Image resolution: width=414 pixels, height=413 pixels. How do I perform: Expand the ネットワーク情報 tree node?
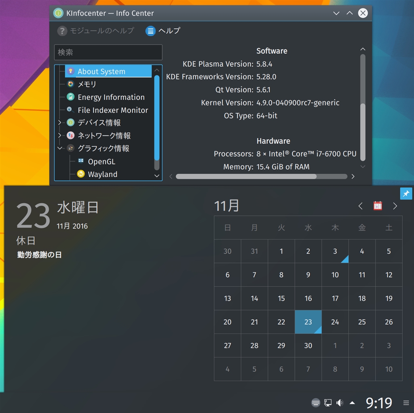pos(60,135)
